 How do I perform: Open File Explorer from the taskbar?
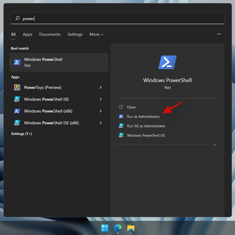[x=131, y=228]
